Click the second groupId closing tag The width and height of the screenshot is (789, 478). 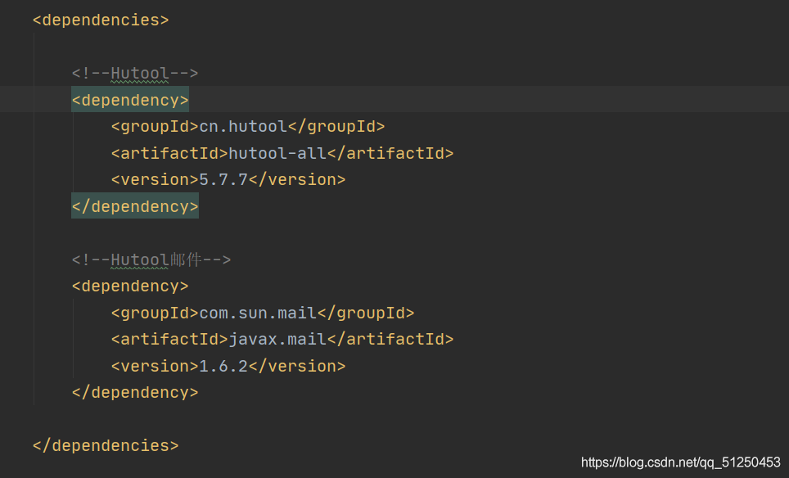tap(366, 313)
